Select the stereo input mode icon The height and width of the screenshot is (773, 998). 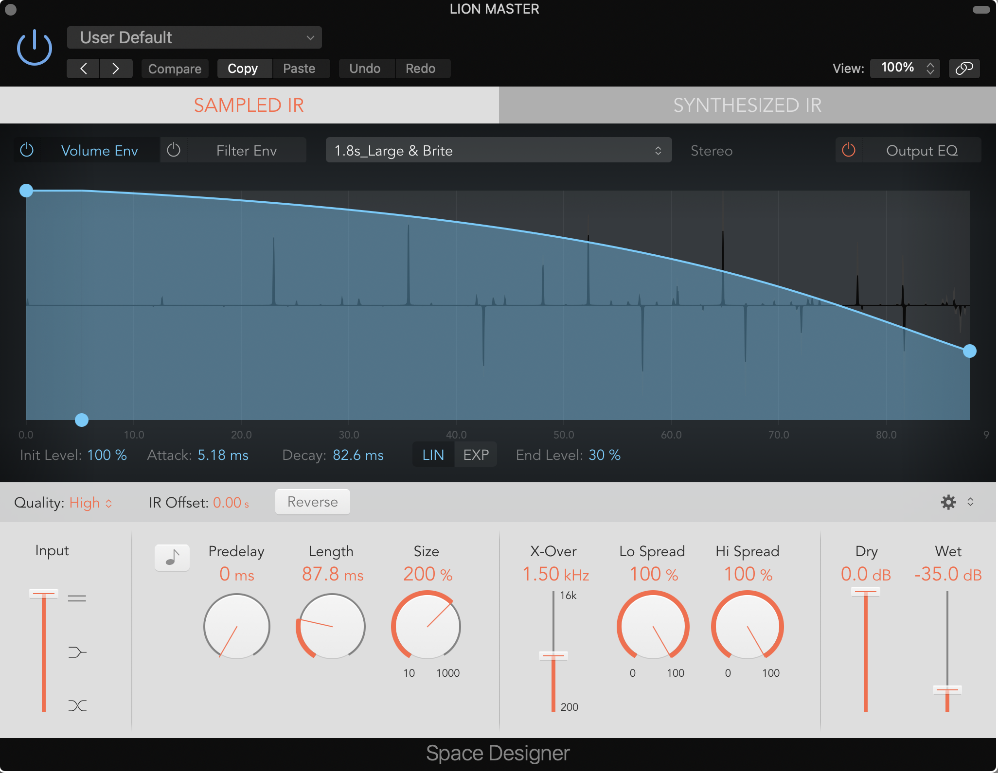pos(77,598)
